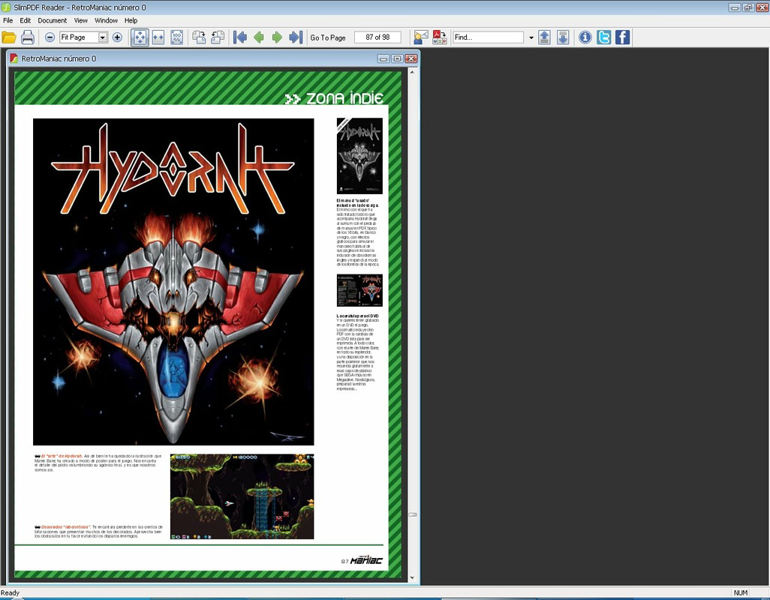Viewport: 770px width, 600px height.
Task: Toggle the Fit Page view button
Action: pyautogui.click(x=140, y=37)
